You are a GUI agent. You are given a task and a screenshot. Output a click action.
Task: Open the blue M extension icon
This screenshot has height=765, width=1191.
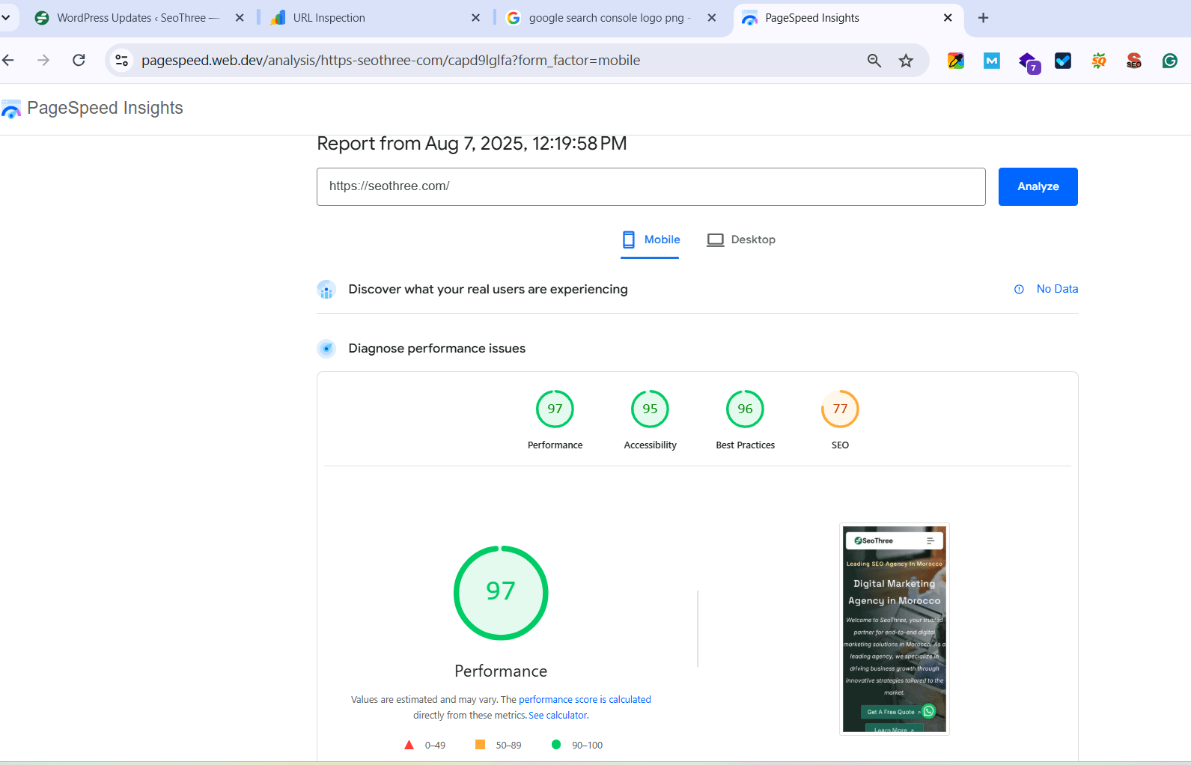tap(992, 61)
